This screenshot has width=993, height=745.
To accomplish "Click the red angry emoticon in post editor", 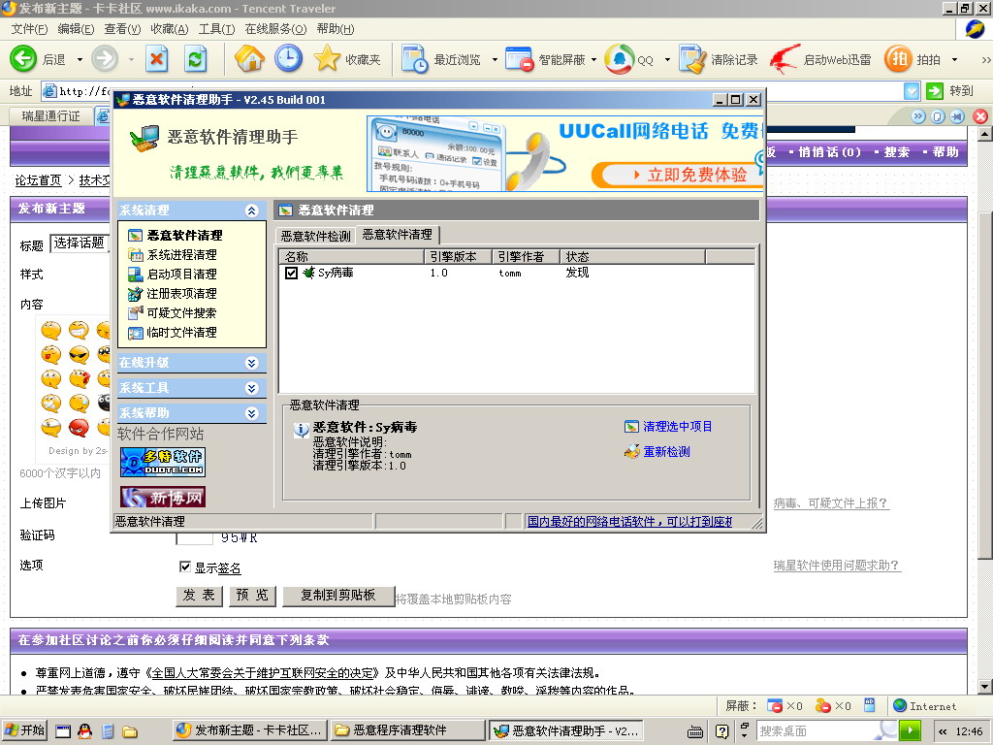I will click(x=79, y=428).
